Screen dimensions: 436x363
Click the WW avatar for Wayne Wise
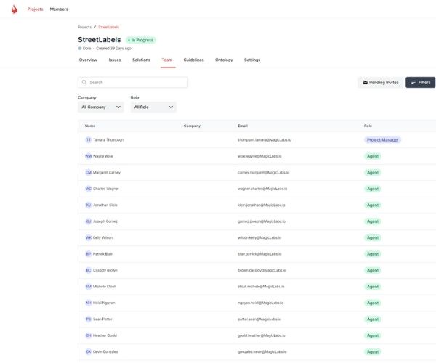pos(89,156)
